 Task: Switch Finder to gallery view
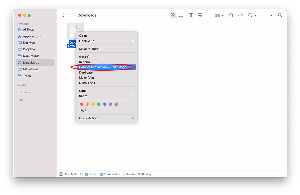200,15
